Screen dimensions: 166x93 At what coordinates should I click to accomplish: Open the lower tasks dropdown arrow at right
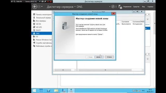click(x=149, y=54)
